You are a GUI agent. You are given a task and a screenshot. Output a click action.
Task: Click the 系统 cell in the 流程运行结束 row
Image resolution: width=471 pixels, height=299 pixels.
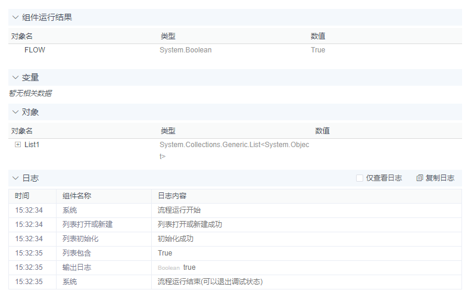click(x=70, y=282)
